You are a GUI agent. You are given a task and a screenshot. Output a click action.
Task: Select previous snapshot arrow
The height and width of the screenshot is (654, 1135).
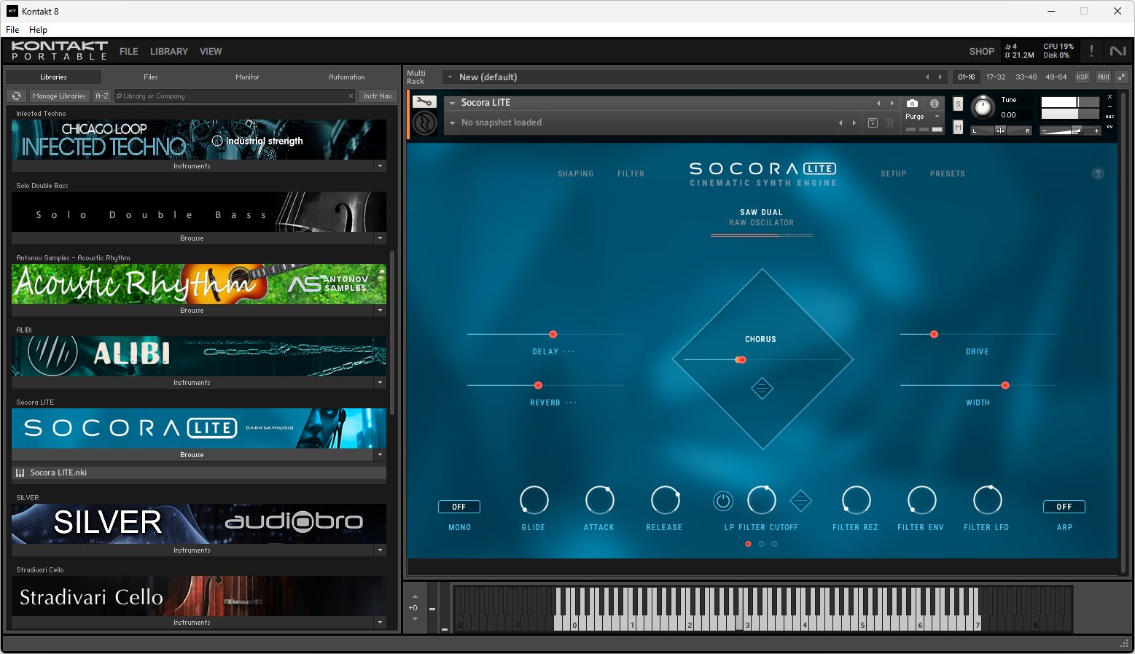pos(841,122)
